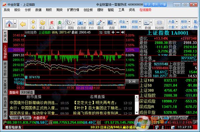
Task: Jump to next stock with down arrow
Action: (x=33, y=27)
